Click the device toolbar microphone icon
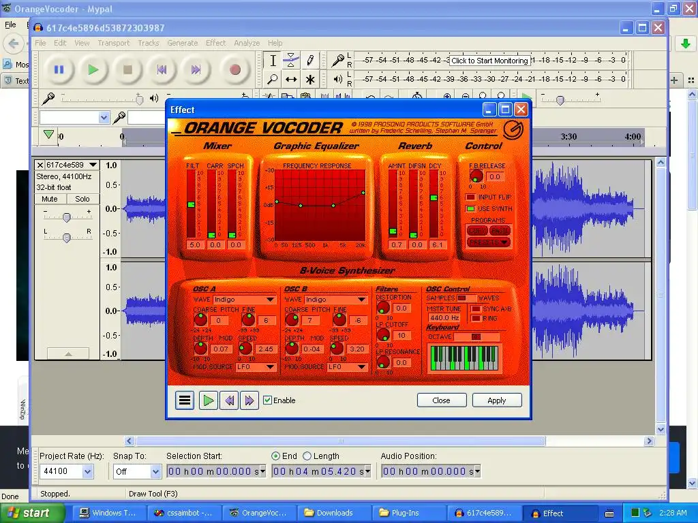Viewport: 698px width, 523px height. 119,118
